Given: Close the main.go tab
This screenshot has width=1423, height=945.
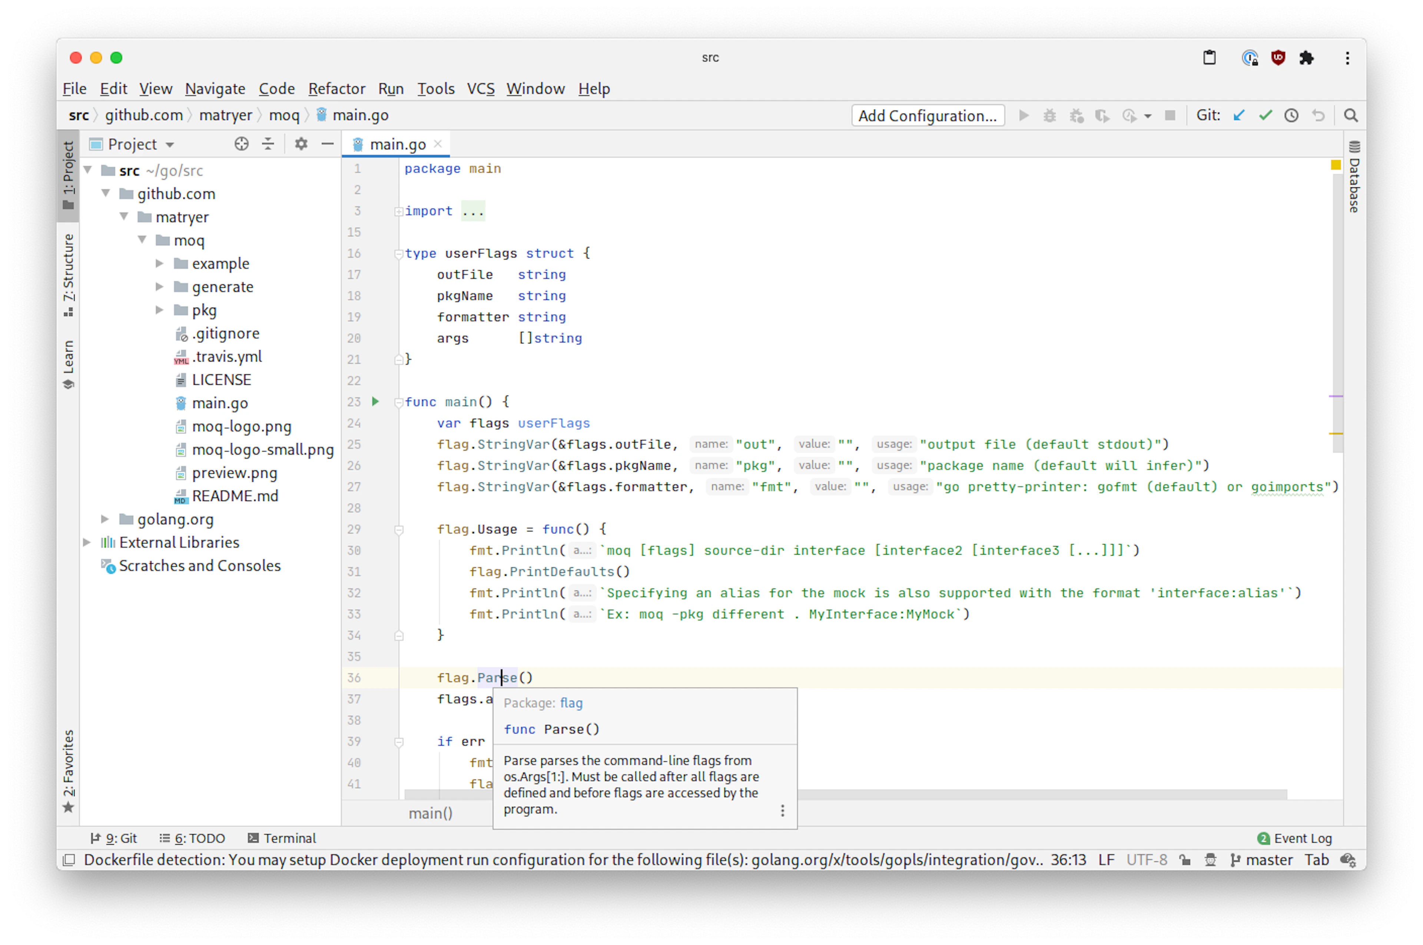Looking at the screenshot, I should point(438,143).
